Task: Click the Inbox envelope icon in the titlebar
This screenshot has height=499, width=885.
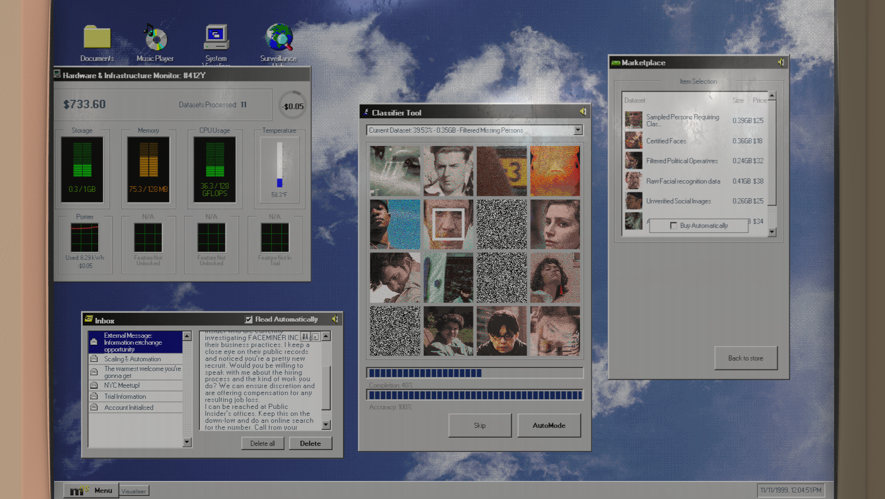Action: coord(88,318)
